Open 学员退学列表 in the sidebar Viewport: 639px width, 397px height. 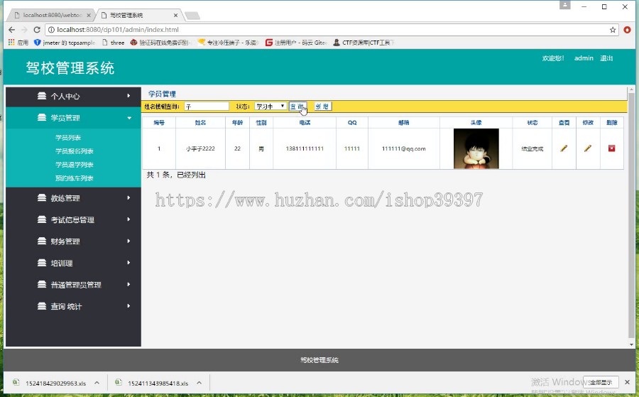(x=74, y=165)
